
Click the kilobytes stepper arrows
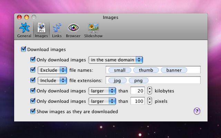pyautogui.click(x=150, y=91)
